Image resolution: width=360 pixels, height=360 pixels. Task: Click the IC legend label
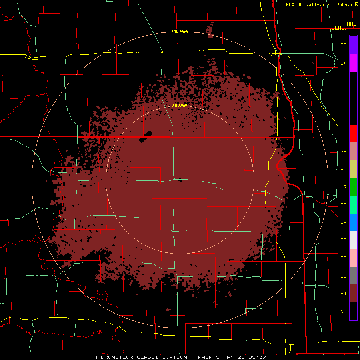[343, 258]
